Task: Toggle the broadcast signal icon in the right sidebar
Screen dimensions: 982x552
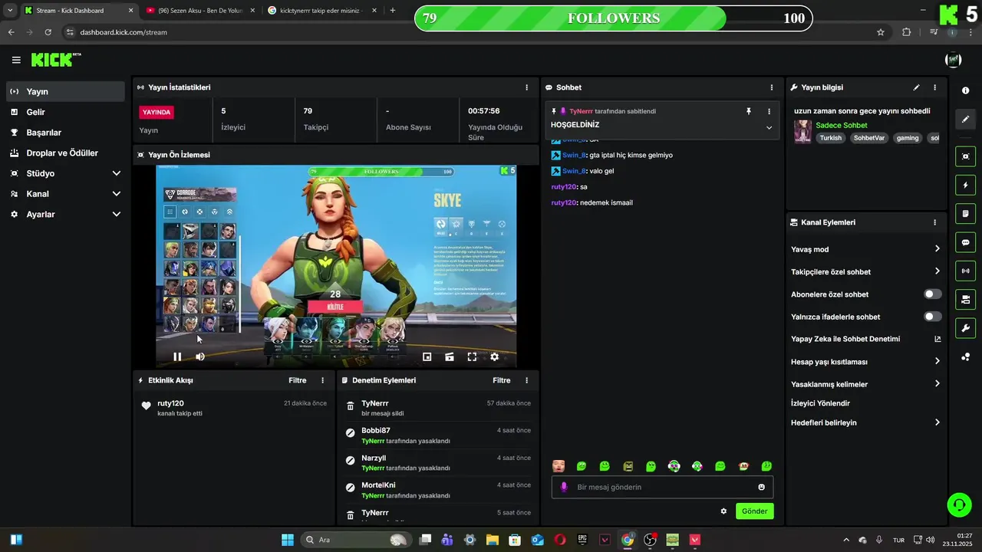Action: 965,271
